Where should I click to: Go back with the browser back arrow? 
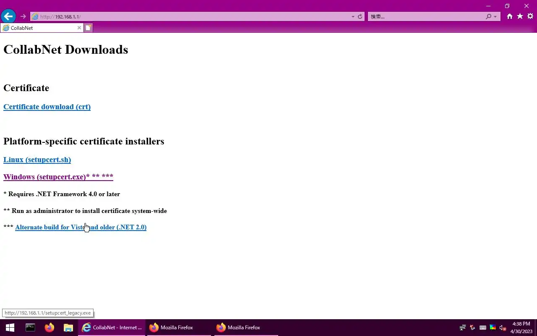8,16
